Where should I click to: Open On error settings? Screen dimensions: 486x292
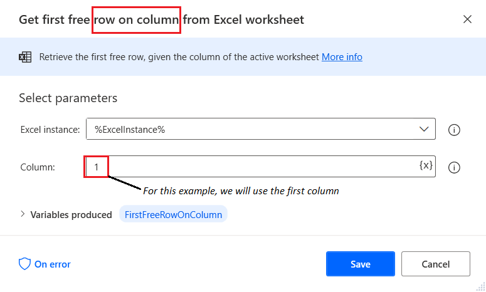53,264
